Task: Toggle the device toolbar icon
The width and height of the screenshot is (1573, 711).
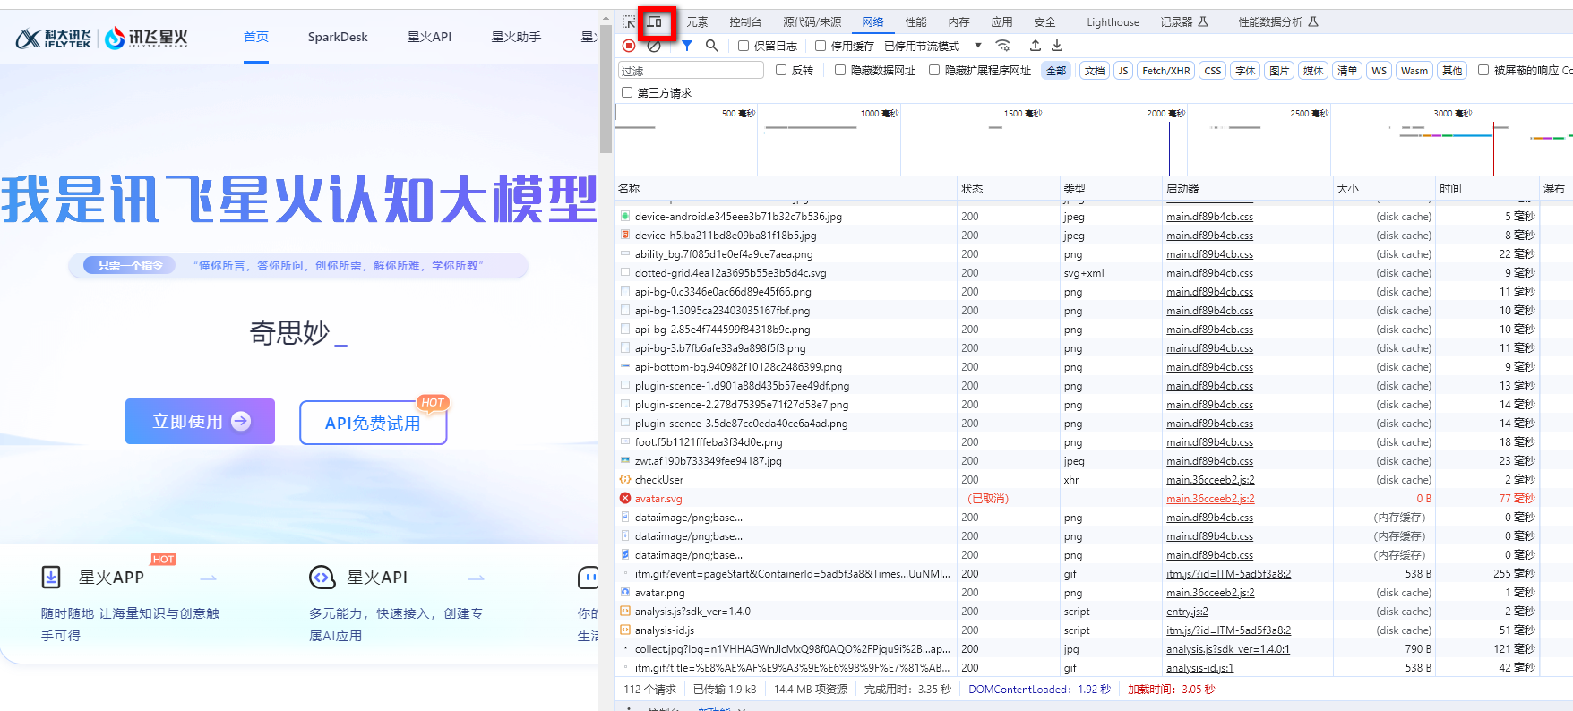Action: tap(655, 21)
